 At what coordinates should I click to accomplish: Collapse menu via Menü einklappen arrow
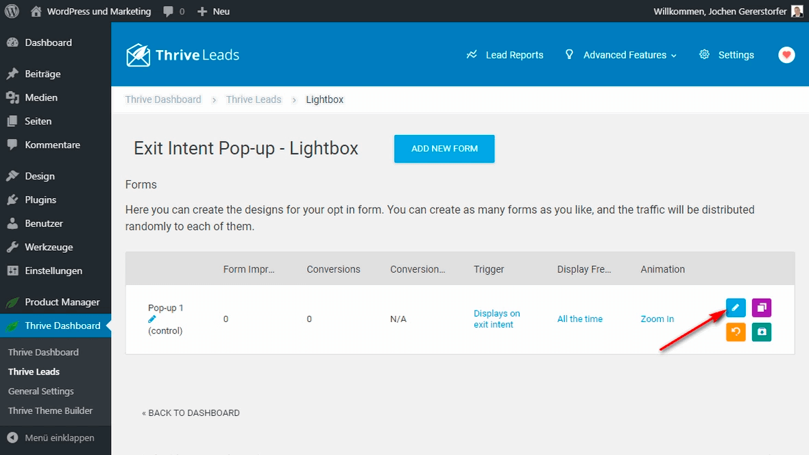(x=12, y=437)
